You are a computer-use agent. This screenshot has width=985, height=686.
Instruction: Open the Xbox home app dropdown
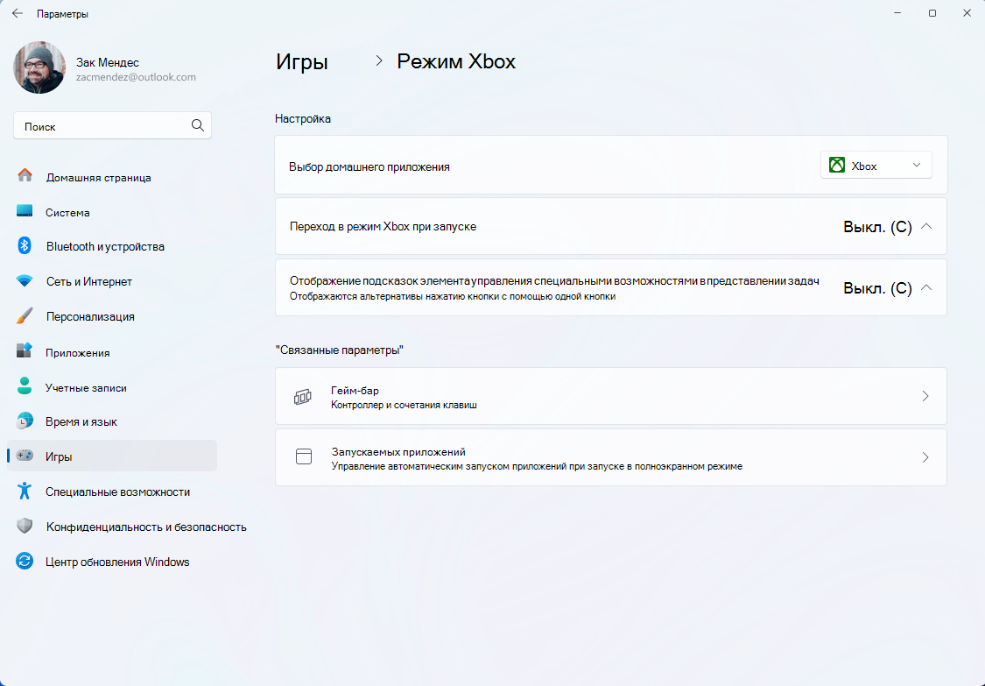[876, 166]
